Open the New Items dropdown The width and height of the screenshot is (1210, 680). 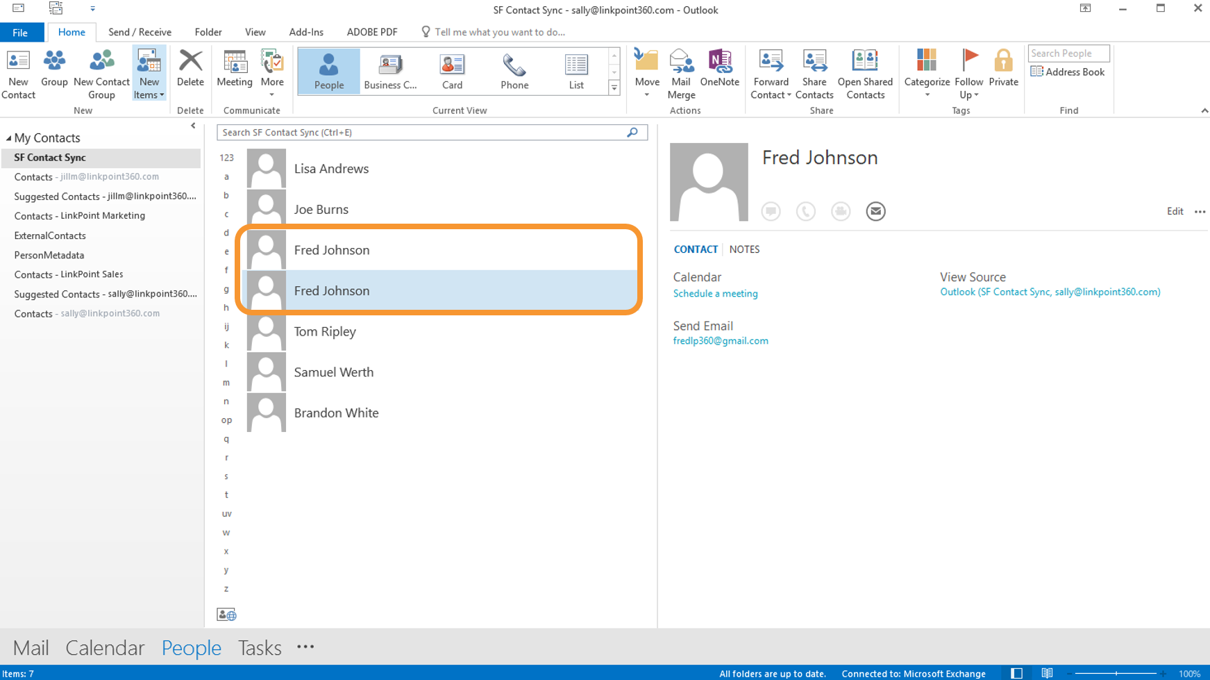tap(149, 74)
